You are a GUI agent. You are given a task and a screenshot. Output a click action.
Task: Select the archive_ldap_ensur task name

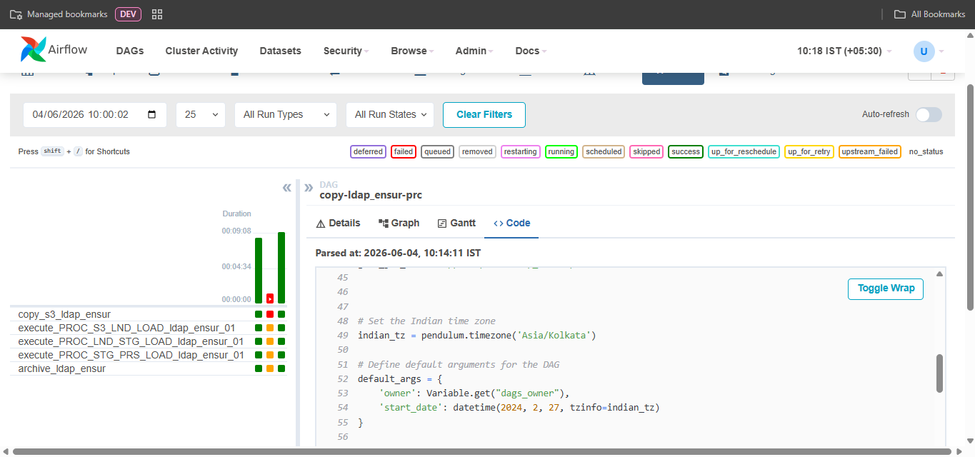[x=61, y=368]
